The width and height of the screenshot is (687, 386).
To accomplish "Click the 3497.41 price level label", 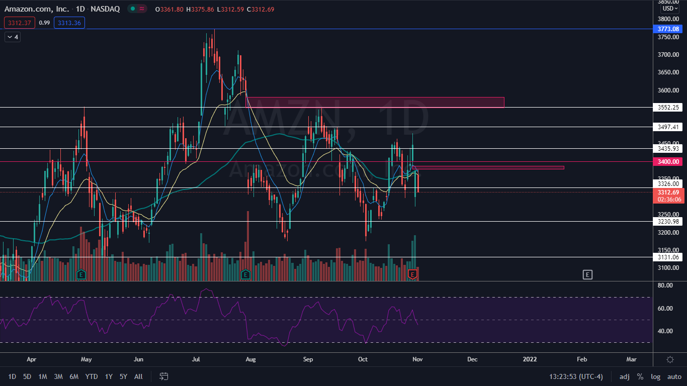I will coord(668,127).
